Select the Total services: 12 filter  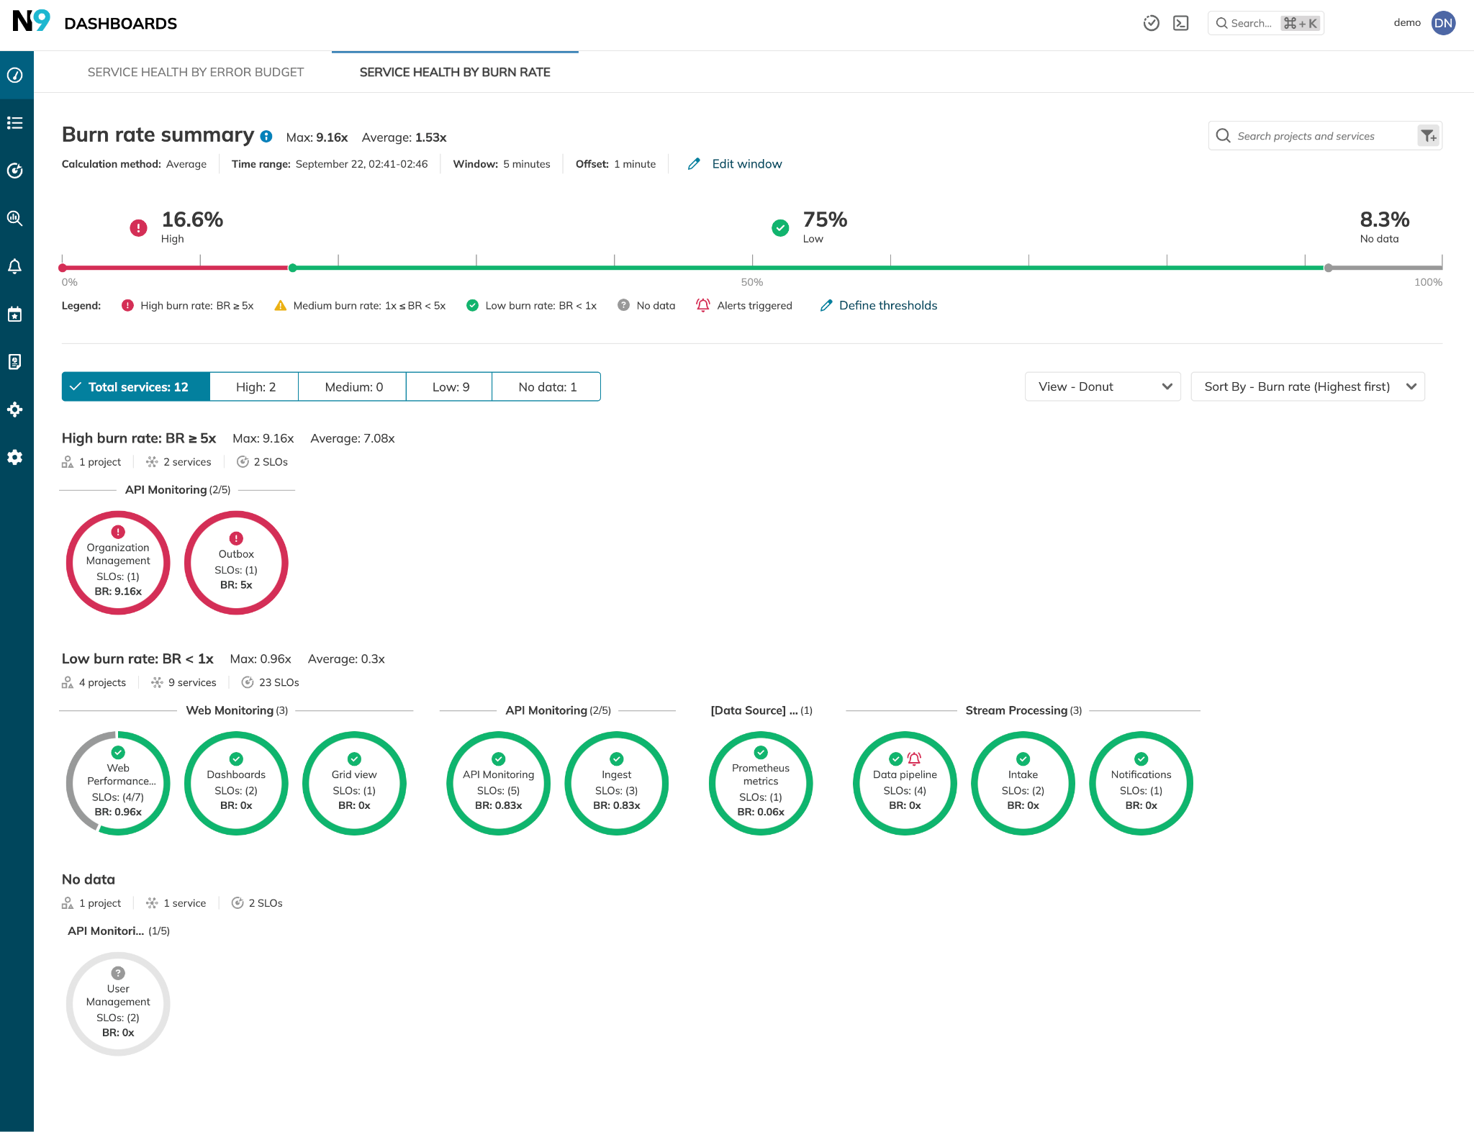pyautogui.click(x=135, y=386)
